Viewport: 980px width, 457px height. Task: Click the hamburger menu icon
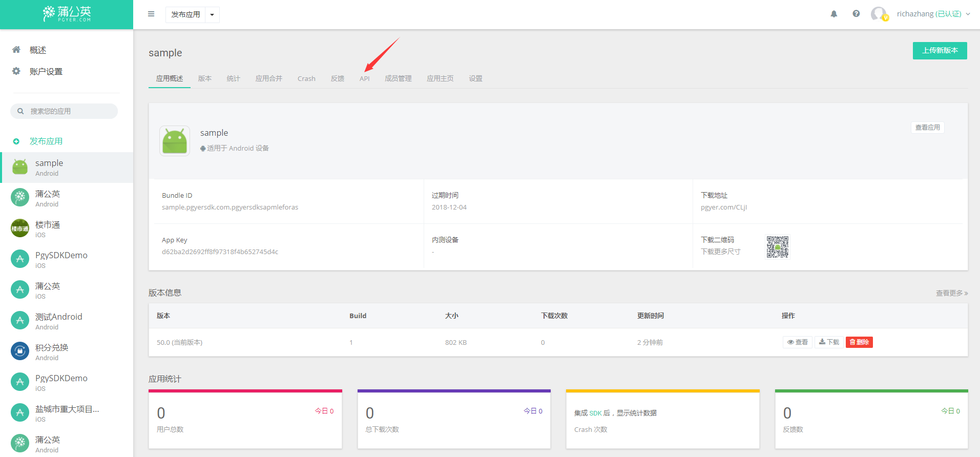coord(151,14)
